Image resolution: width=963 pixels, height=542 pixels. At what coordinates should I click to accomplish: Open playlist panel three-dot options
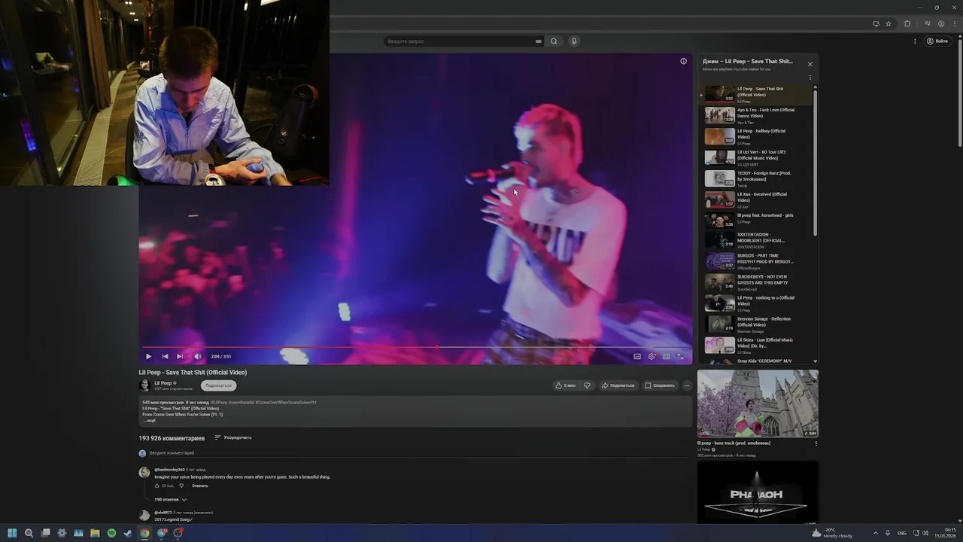tap(810, 77)
